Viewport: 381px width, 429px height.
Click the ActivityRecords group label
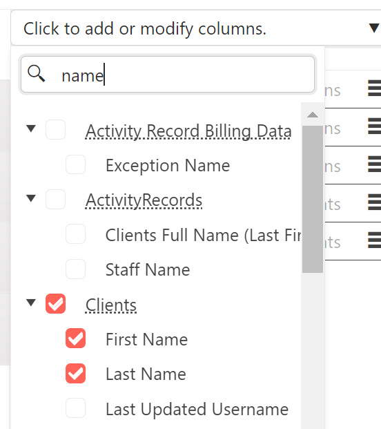(x=144, y=200)
